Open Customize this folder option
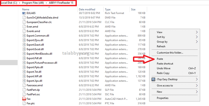The image size is (209, 106). tap(170, 53)
